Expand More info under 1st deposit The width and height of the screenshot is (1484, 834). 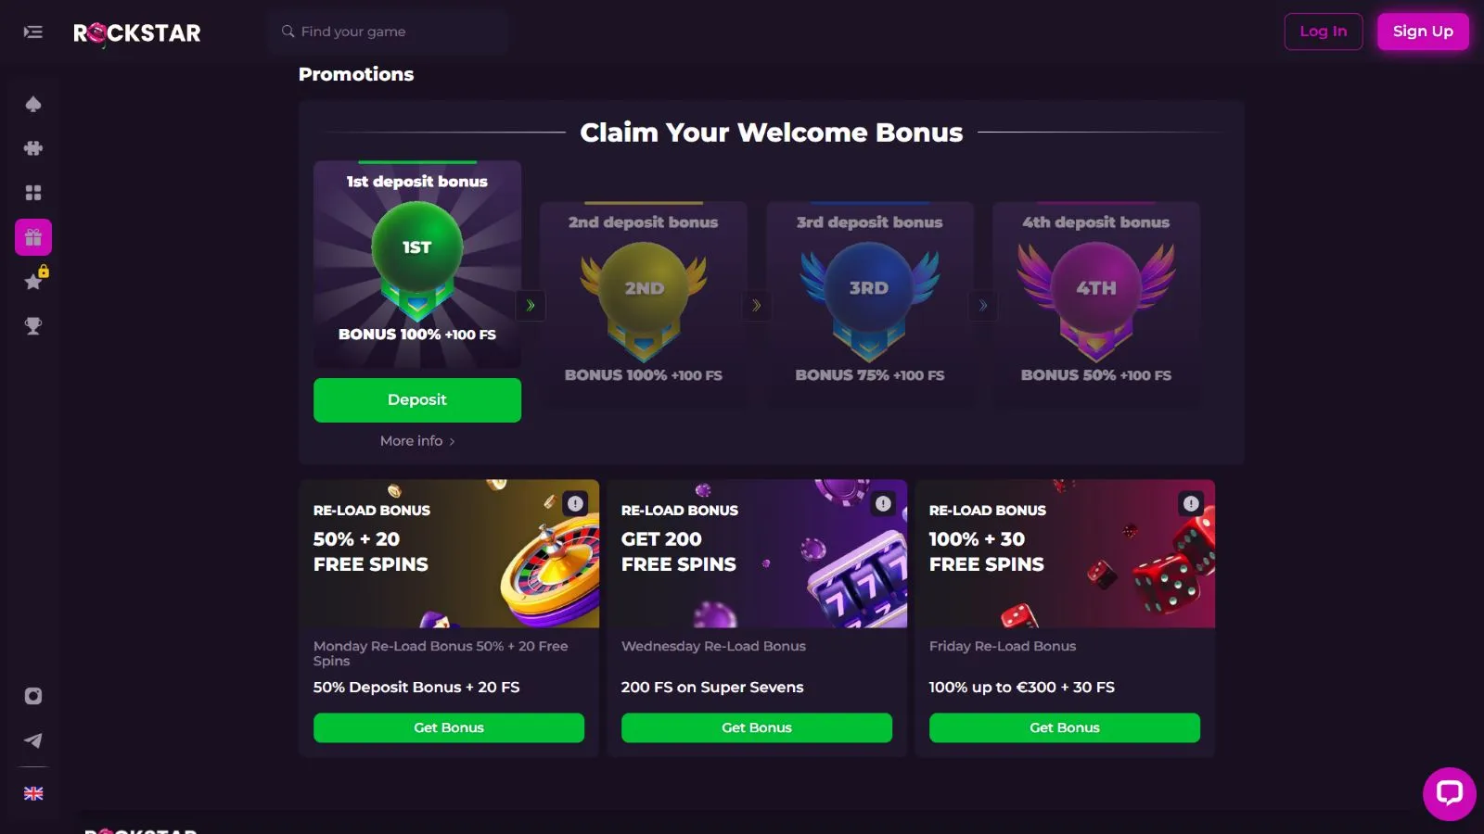tap(416, 441)
